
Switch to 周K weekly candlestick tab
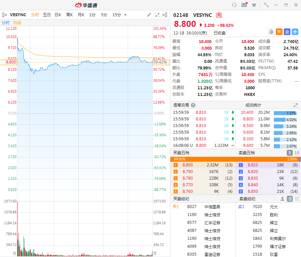pyautogui.click(x=69, y=15)
